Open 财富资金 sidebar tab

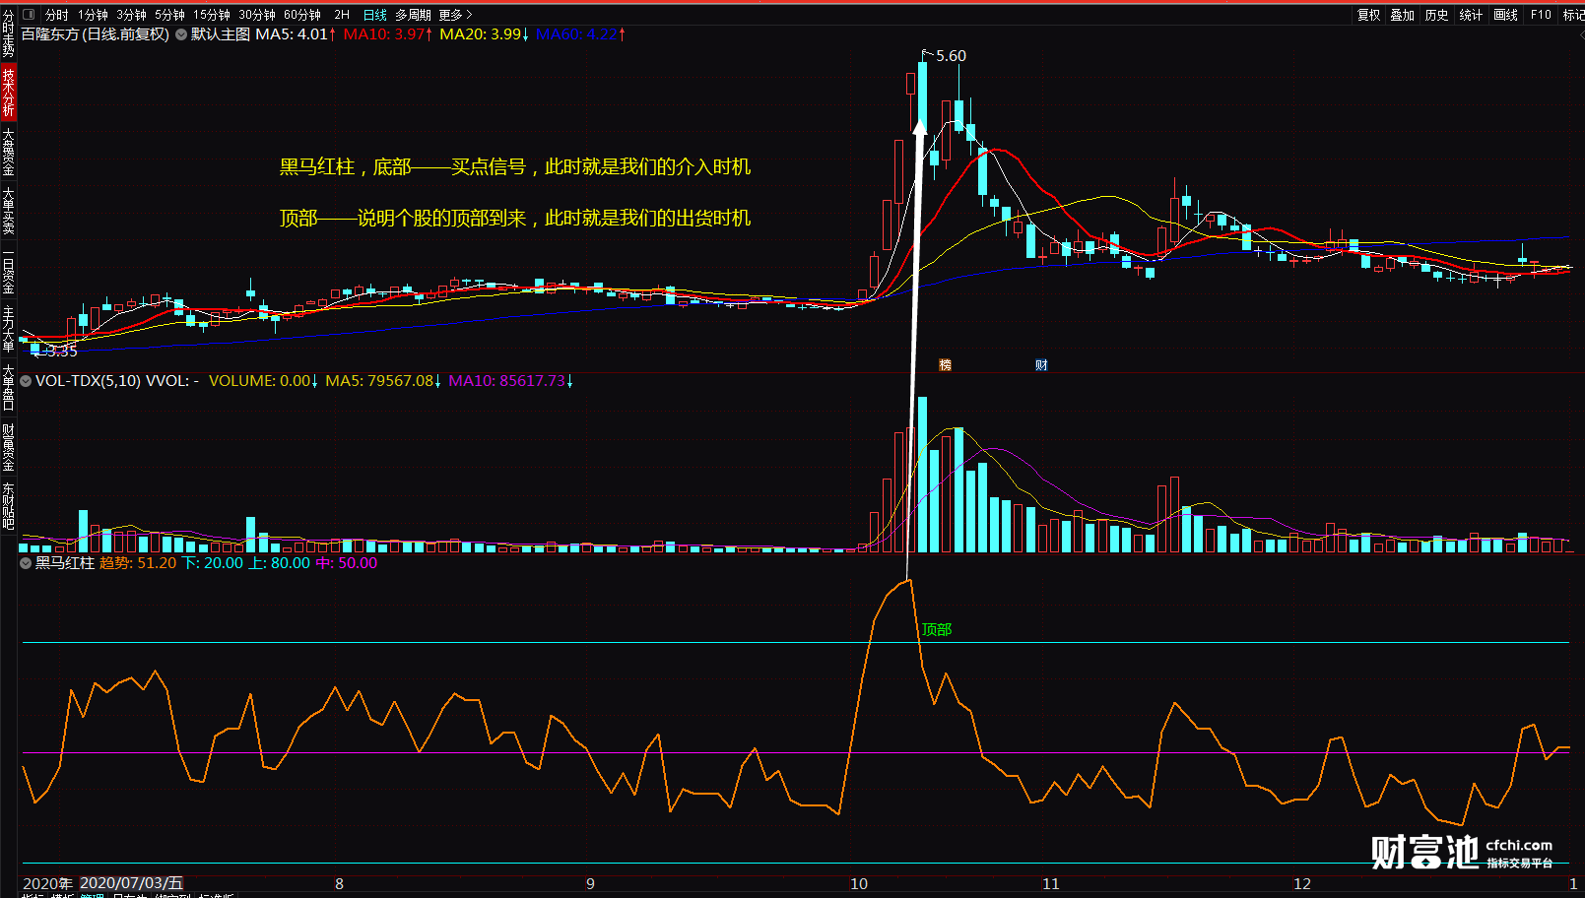pyautogui.click(x=8, y=447)
